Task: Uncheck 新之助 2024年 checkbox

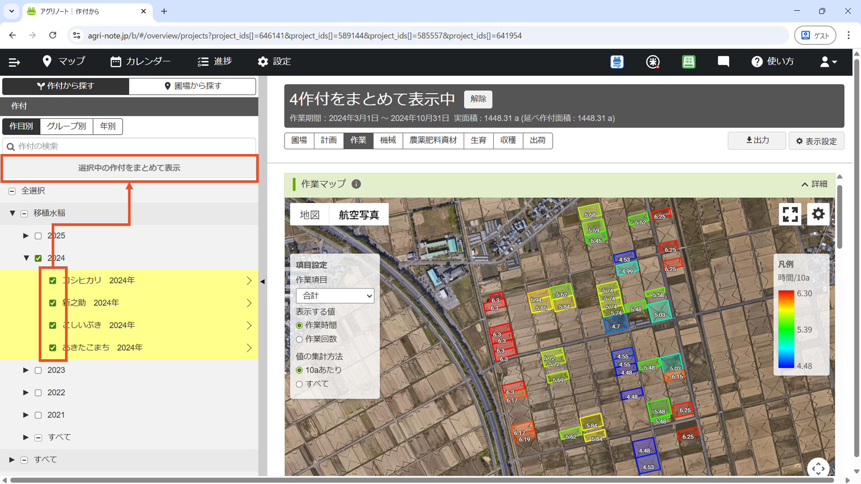Action: pos(53,303)
